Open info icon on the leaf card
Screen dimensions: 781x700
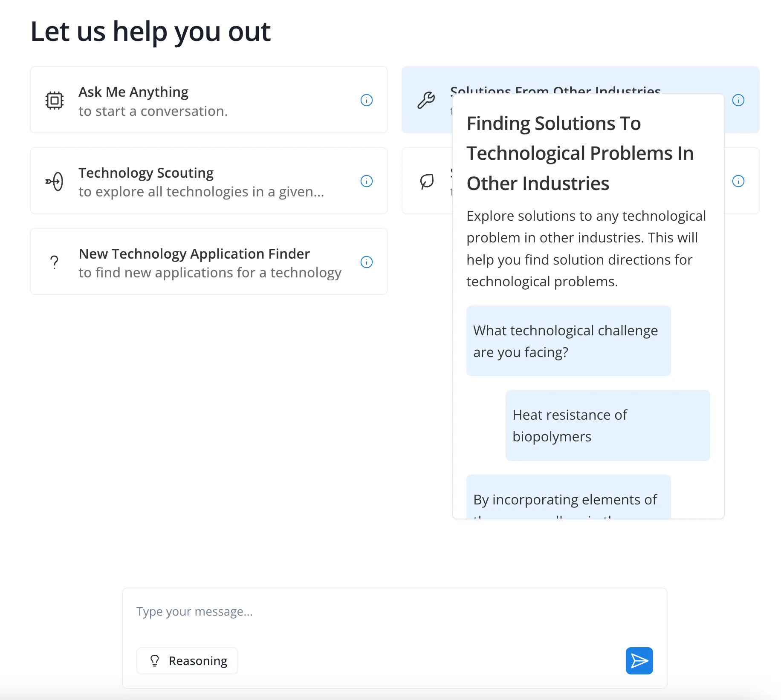[x=738, y=181]
